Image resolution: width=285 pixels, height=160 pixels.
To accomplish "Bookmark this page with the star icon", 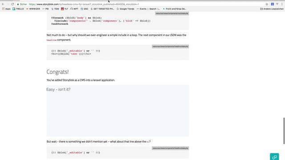I will tap(267, 4).
